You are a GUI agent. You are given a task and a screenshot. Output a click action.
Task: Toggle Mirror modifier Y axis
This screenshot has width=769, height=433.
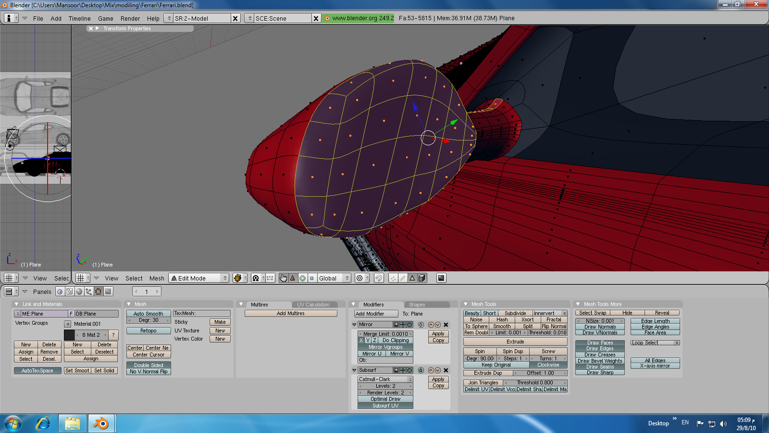[x=368, y=340]
